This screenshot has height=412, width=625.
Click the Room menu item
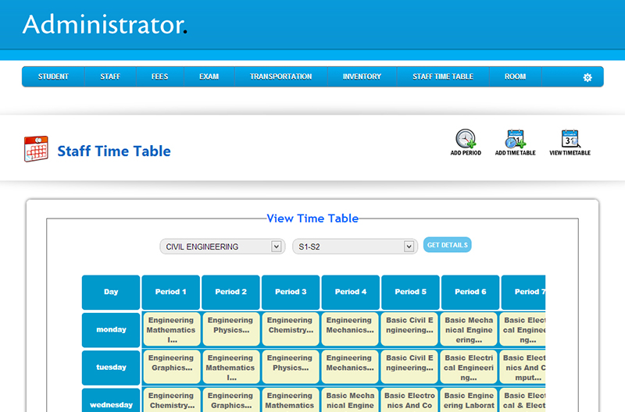[515, 76]
